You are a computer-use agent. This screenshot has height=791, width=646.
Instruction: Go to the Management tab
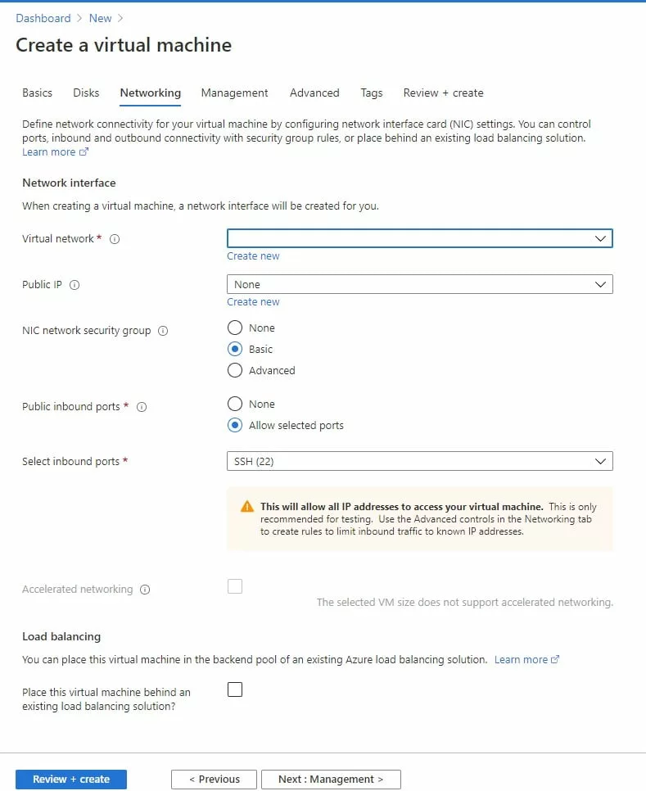coord(234,93)
